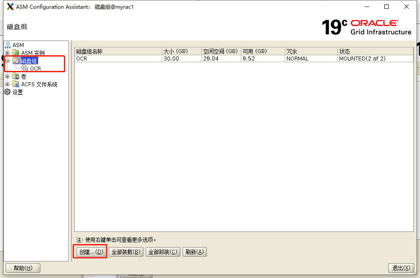Open help with 帮助(H) button
The height and width of the screenshot is (278, 420).
tap(23, 268)
